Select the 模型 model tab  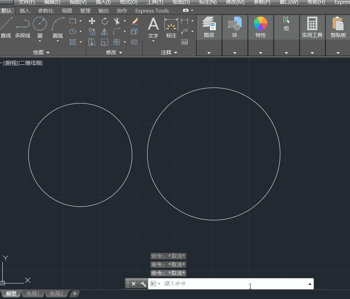tap(11, 294)
